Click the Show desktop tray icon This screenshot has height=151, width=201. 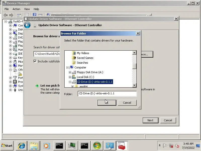click(x=198, y=146)
